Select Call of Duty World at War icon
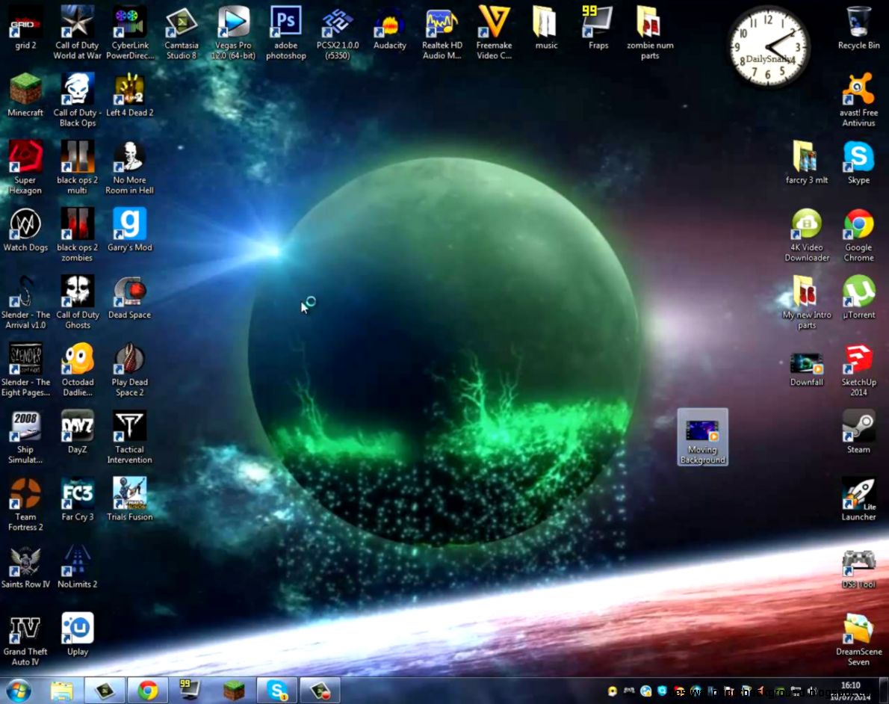The height and width of the screenshot is (704, 889). (77, 32)
